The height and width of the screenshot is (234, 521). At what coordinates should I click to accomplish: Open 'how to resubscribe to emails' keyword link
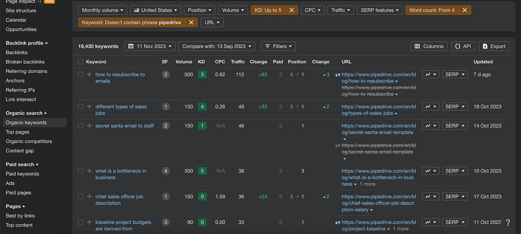120,78
